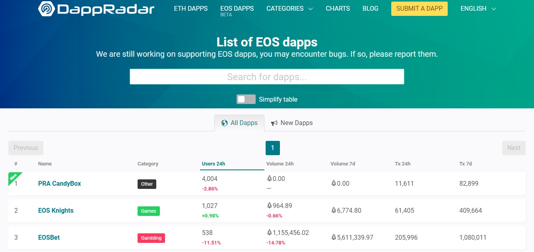Open the PRA CandyBox dapp

60,183
